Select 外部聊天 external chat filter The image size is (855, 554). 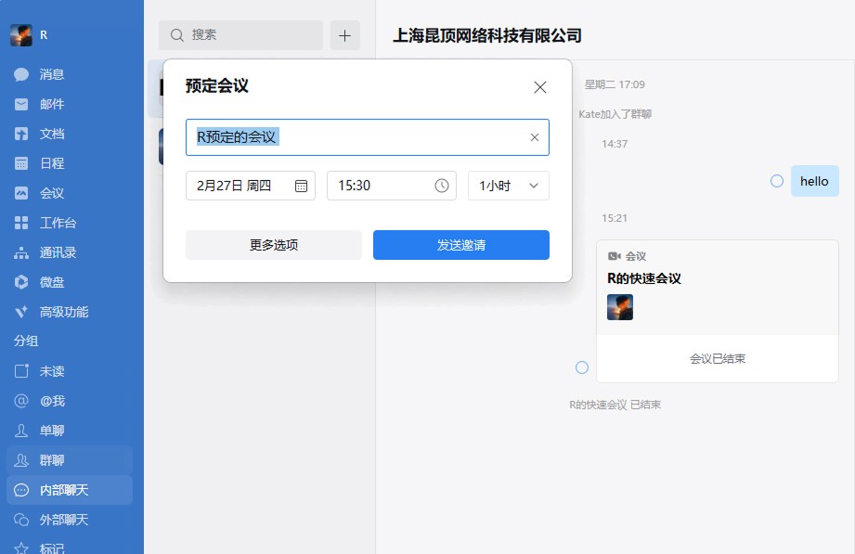(63, 520)
